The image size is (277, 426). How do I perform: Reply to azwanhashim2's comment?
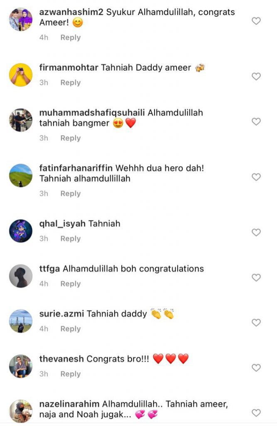pyautogui.click(x=71, y=37)
